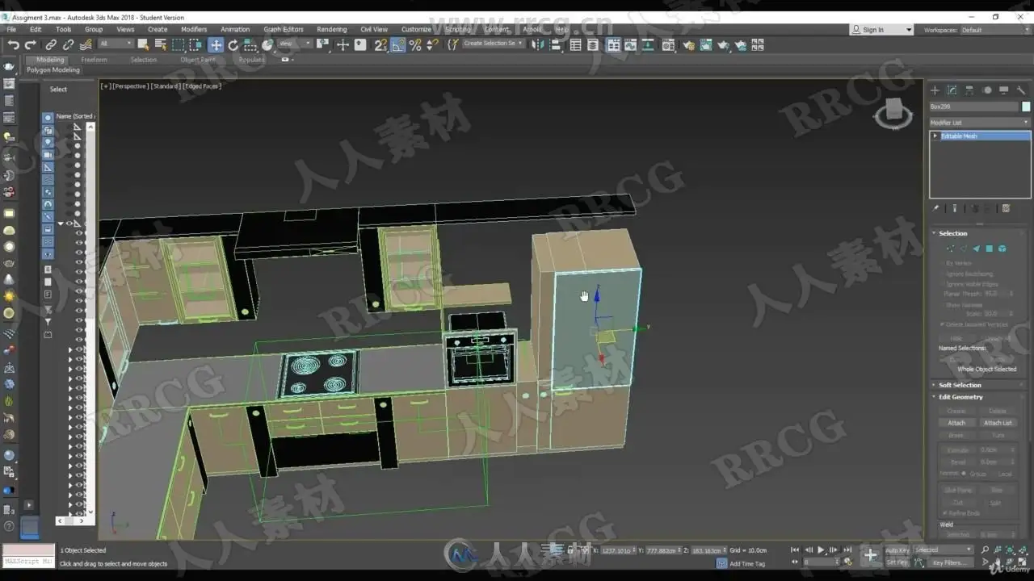Image resolution: width=1034 pixels, height=581 pixels.
Task: Toggle the Auto Key button
Action: click(x=897, y=550)
